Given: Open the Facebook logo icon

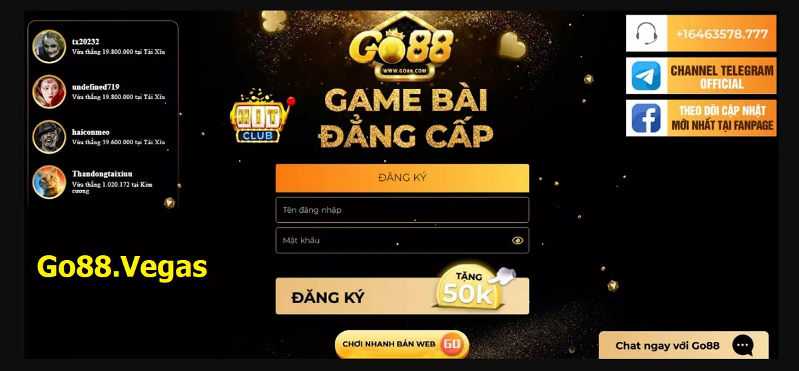Looking at the screenshot, I should [647, 118].
